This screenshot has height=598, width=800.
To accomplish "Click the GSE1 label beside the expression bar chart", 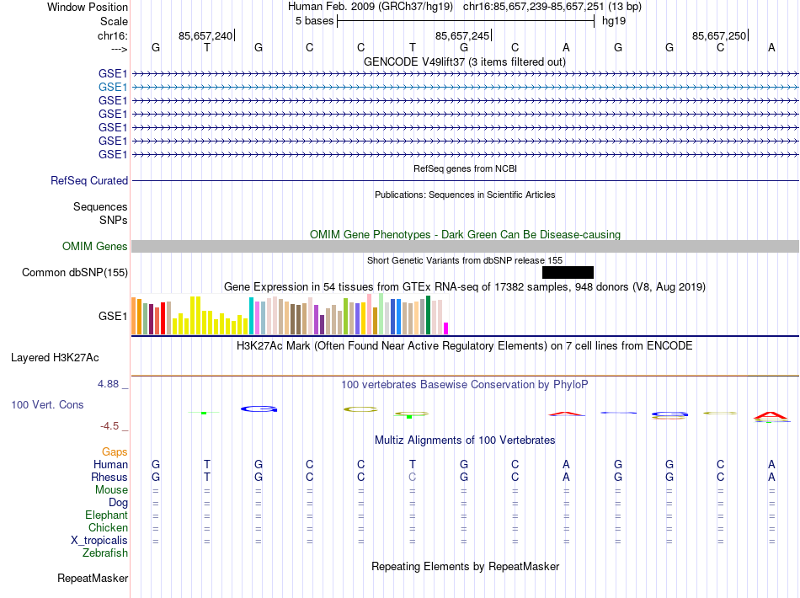I will click(113, 317).
